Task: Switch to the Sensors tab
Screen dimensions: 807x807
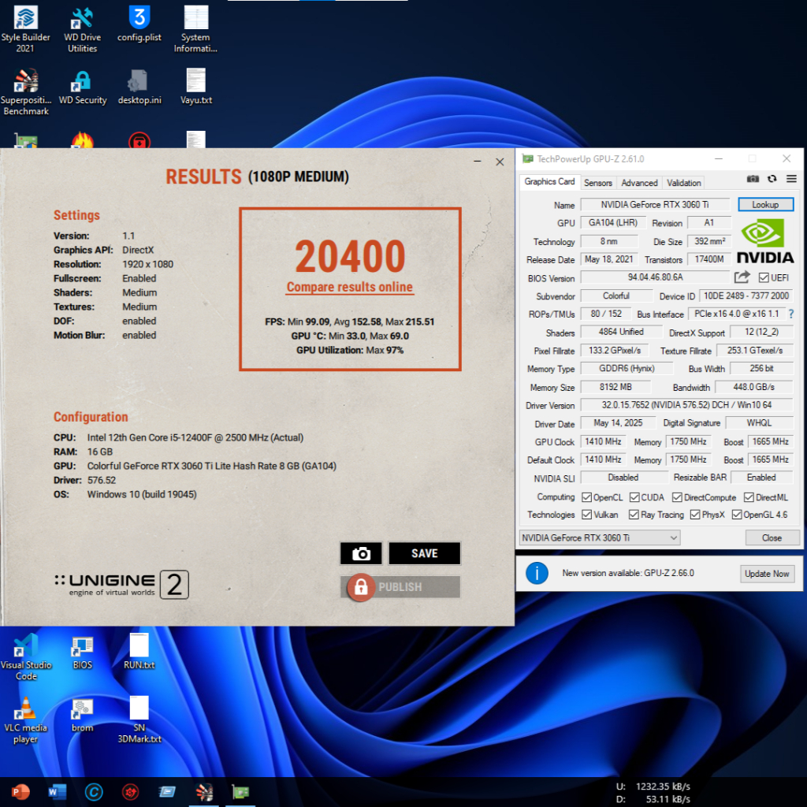Action: (597, 183)
